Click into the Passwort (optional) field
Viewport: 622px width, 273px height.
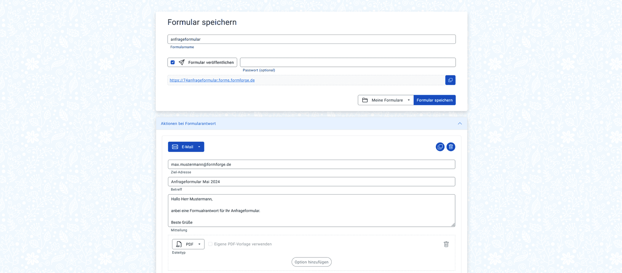(348, 63)
